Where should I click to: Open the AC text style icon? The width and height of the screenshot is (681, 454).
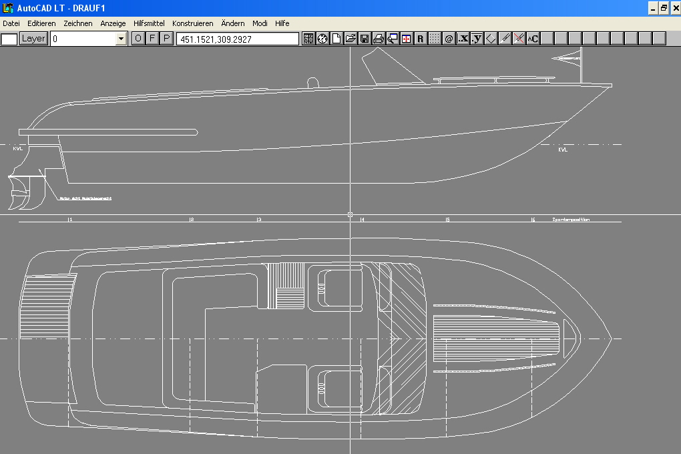point(533,39)
